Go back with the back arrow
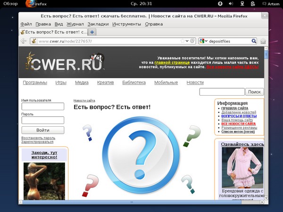 click(24, 41)
